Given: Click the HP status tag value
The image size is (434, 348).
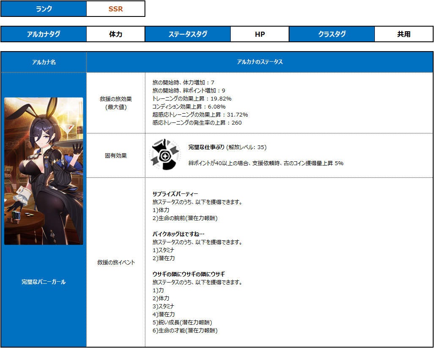Looking at the screenshot, I should pos(259,34).
